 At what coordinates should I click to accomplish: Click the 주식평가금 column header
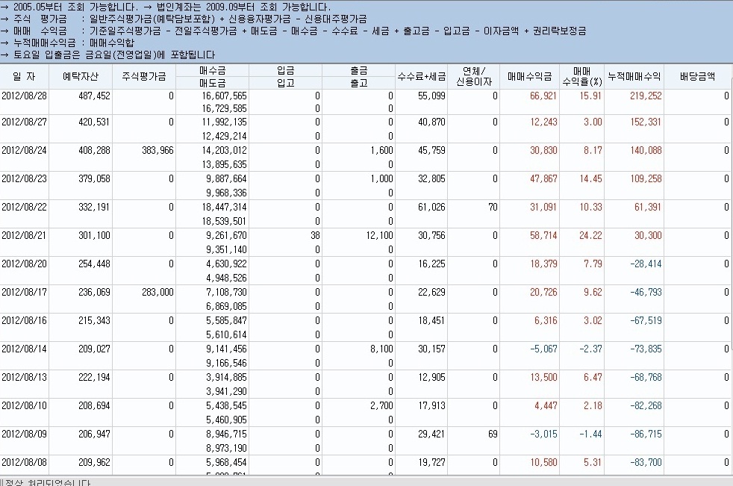[x=144, y=76]
